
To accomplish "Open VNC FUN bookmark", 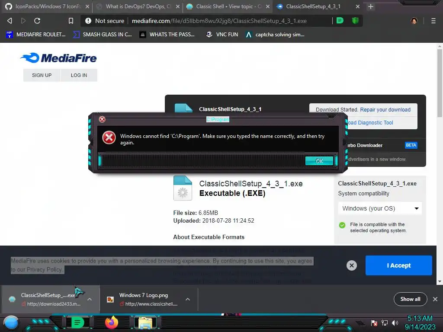I will point(222,35).
